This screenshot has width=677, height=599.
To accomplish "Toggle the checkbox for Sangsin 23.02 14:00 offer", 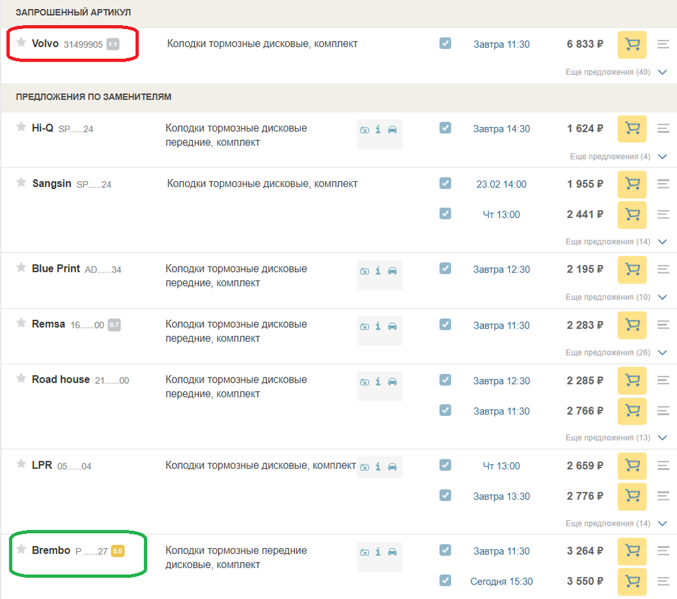I will click(x=445, y=183).
